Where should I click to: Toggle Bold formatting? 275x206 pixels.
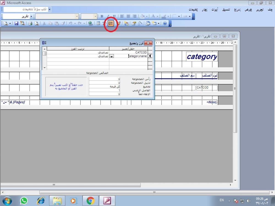coord(102,16)
